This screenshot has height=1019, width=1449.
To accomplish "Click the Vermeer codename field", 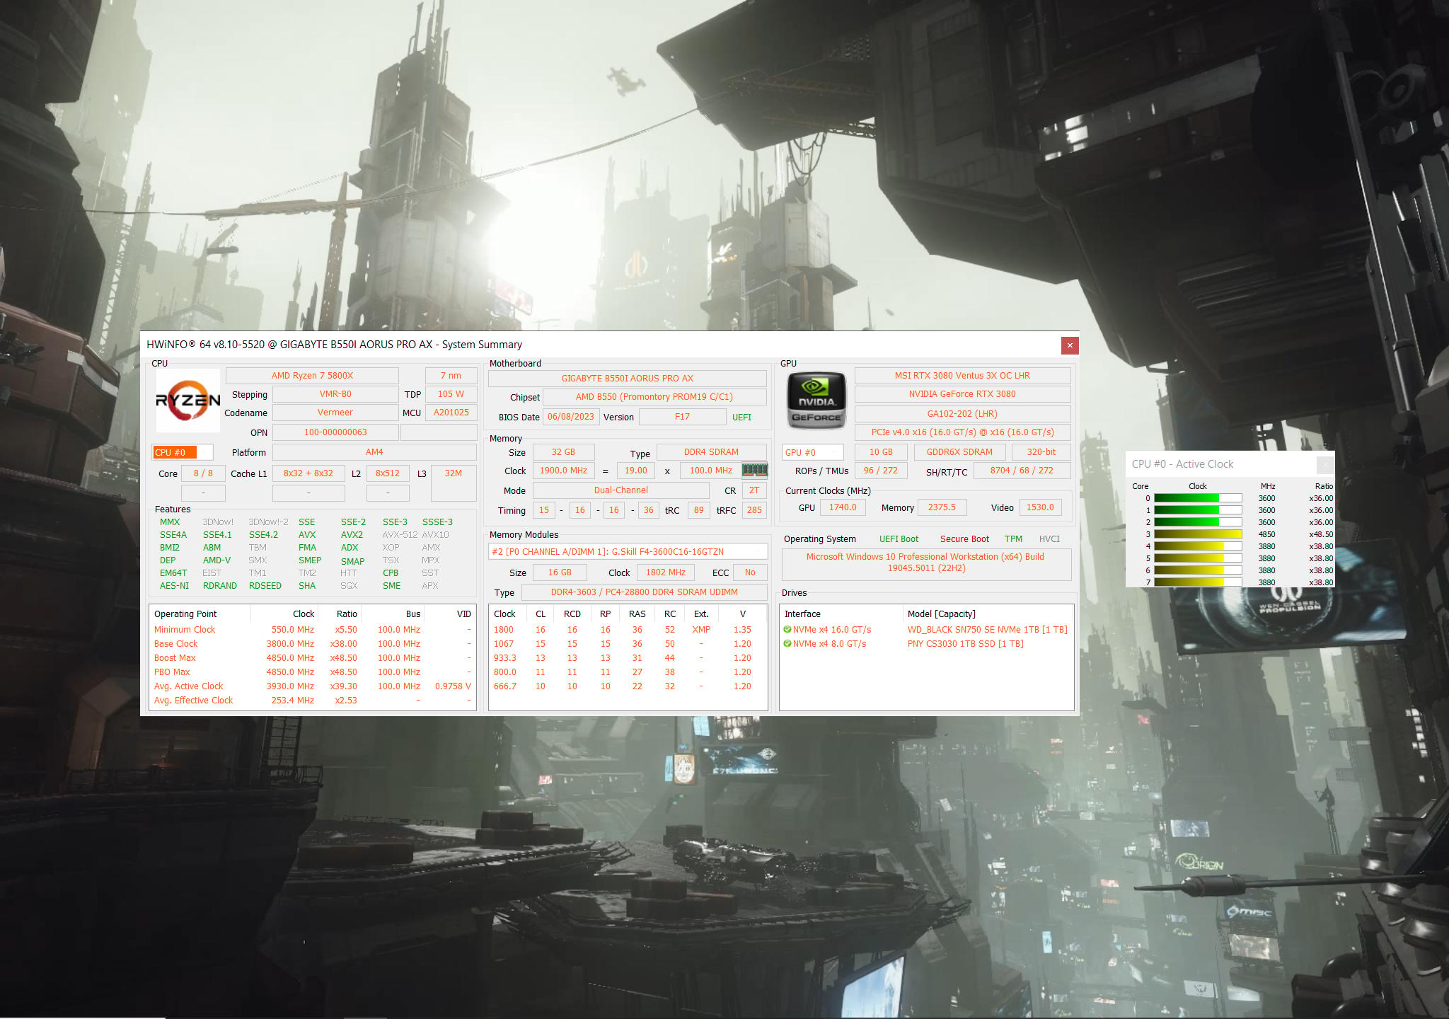I will pyautogui.click(x=335, y=413).
